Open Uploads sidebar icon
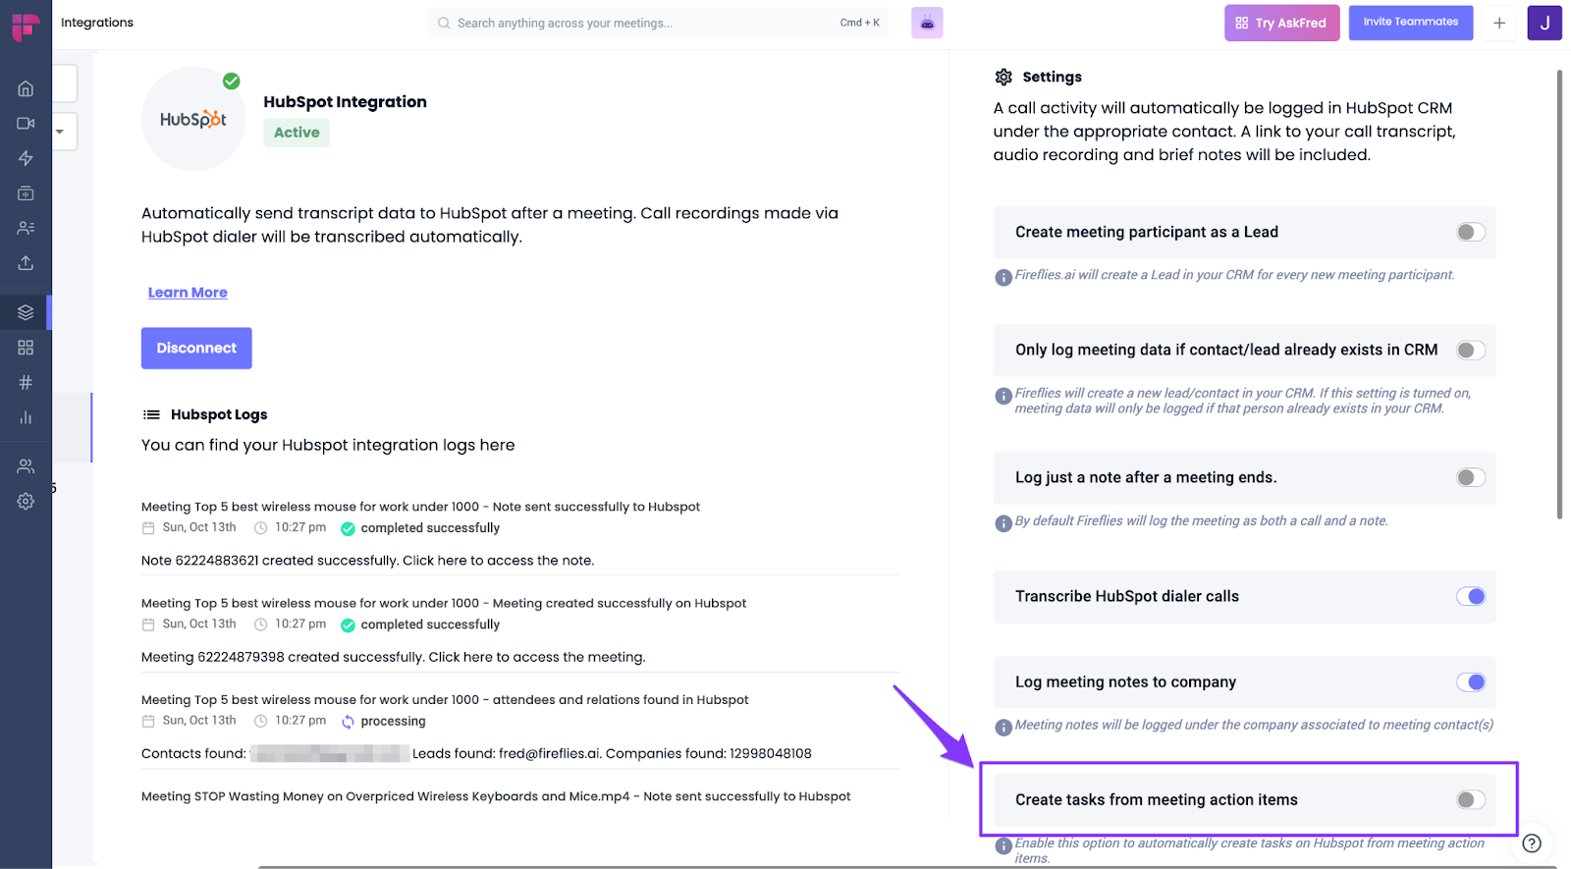 [x=26, y=263]
